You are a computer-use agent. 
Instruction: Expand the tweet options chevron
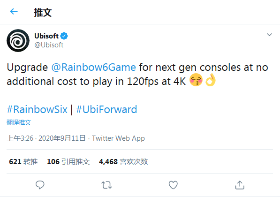pos(269,35)
